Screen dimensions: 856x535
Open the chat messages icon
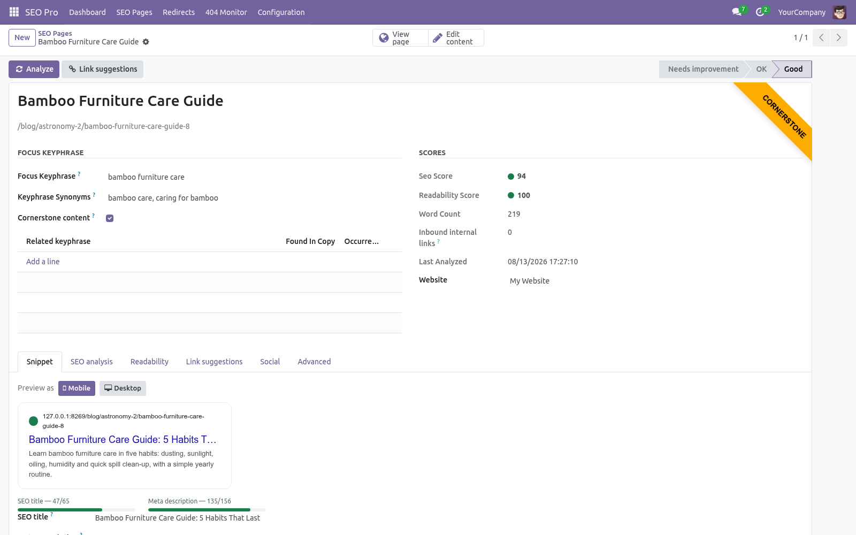click(737, 12)
